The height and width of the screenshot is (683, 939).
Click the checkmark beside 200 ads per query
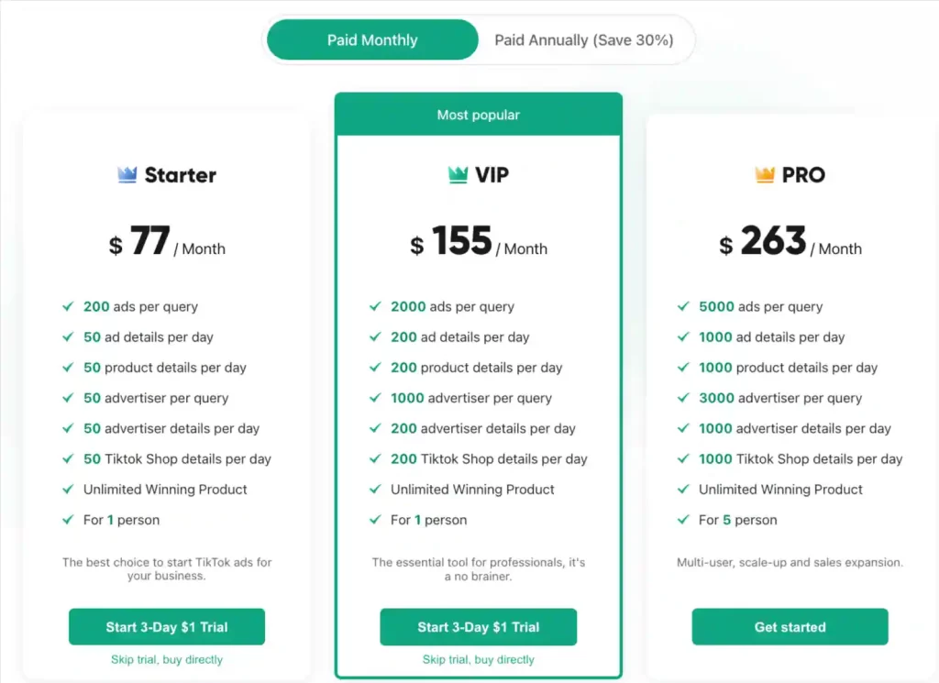(68, 307)
